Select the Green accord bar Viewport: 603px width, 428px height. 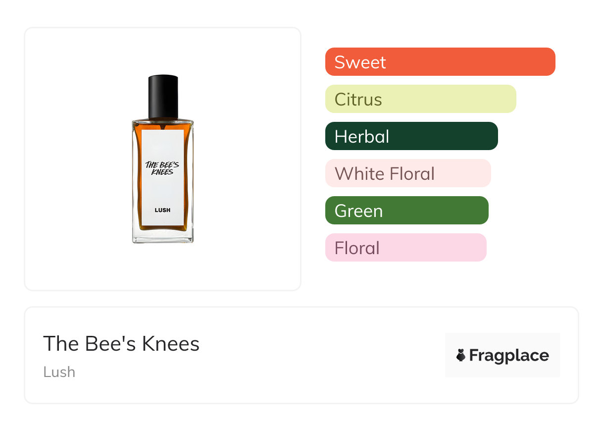(x=406, y=211)
